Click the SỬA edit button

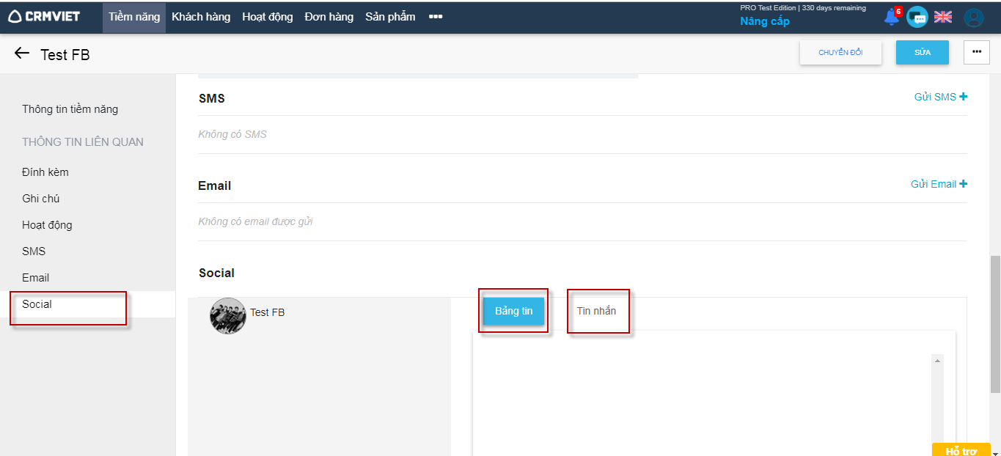click(x=922, y=52)
